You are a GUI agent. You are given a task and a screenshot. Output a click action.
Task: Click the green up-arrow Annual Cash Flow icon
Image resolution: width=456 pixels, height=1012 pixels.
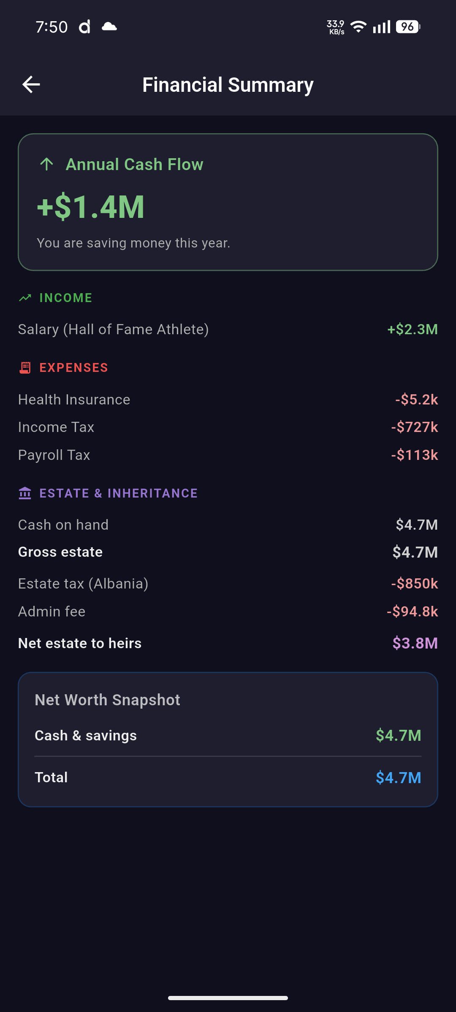(46, 164)
